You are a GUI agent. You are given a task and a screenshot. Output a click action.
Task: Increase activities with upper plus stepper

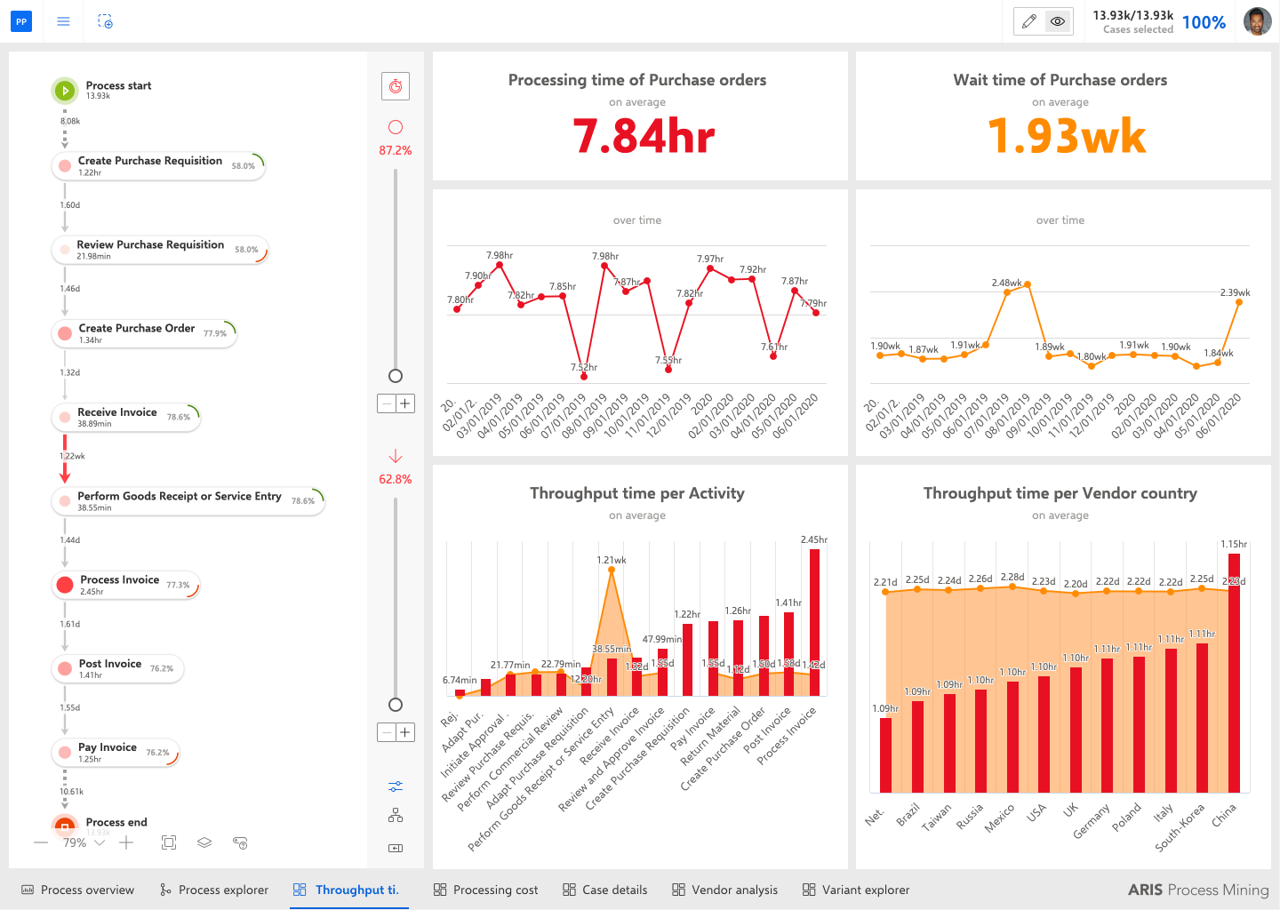tap(405, 403)
